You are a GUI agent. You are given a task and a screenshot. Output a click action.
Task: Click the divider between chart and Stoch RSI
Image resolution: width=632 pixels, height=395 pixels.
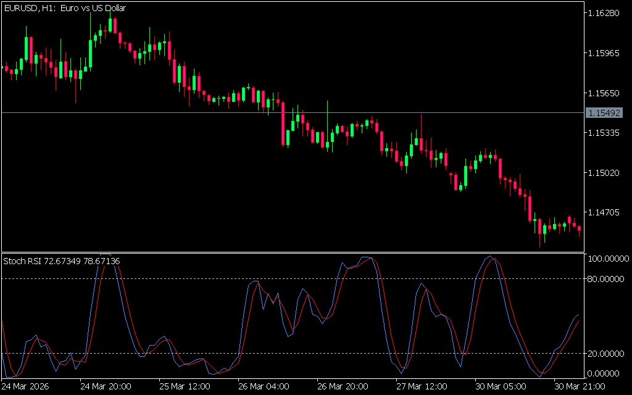290,252
